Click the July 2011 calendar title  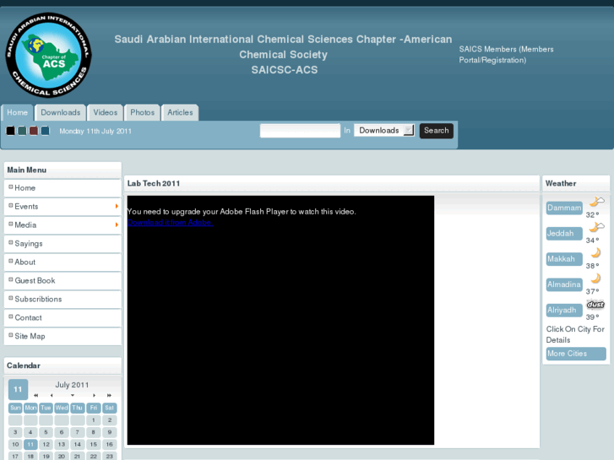(x=72, y=385)
